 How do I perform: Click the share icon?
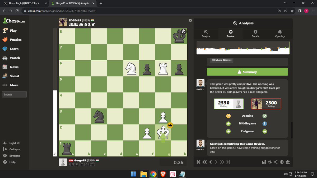[x=276, y=162]
